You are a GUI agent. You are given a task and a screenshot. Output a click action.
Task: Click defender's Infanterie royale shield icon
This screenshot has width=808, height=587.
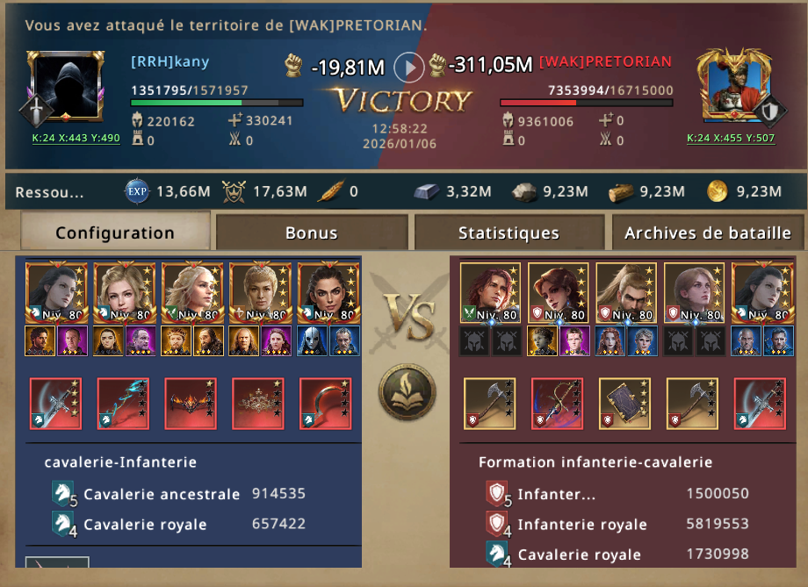[x=497, y=523]
